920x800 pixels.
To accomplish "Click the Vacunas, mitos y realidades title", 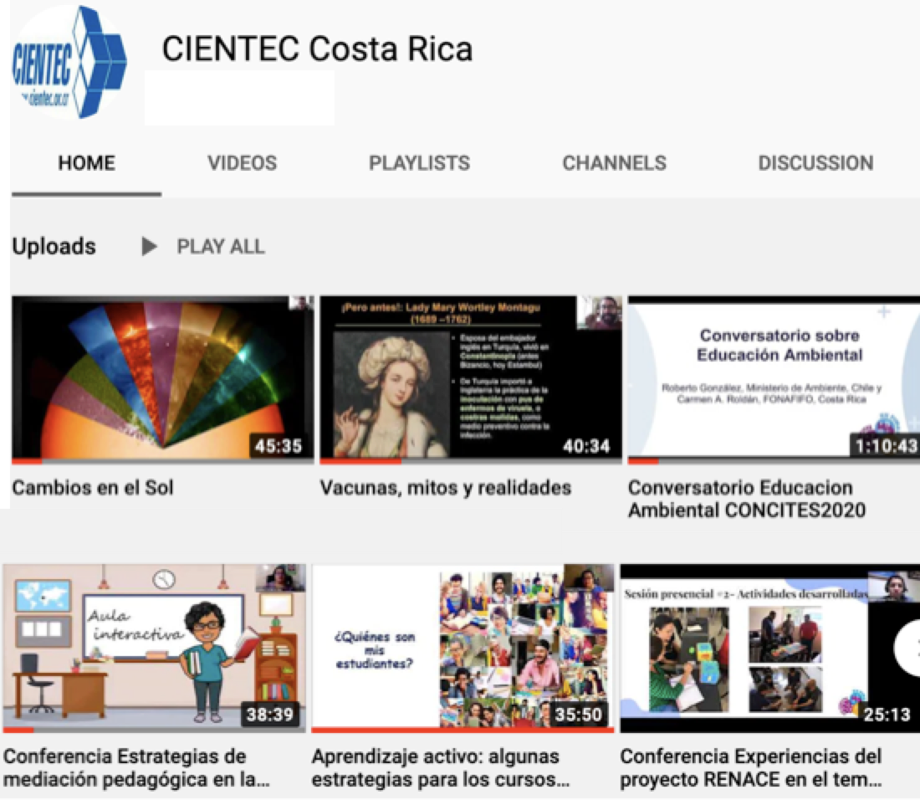I will point(445,488).
